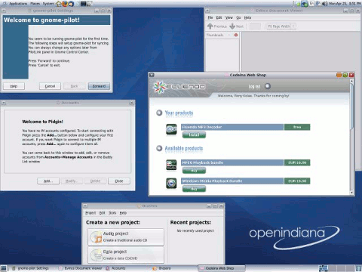
Task: Open Edit menu in Brasero
Action: (x=102, y=213)
